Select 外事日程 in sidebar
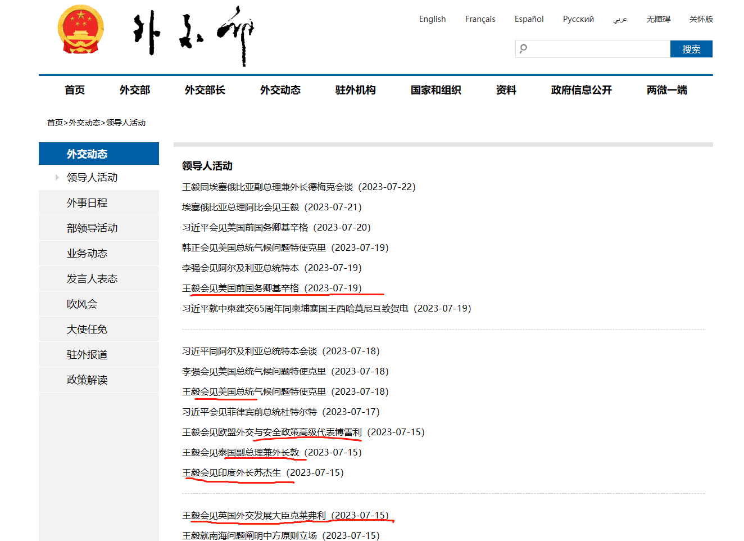 click(x=99, y=202)
